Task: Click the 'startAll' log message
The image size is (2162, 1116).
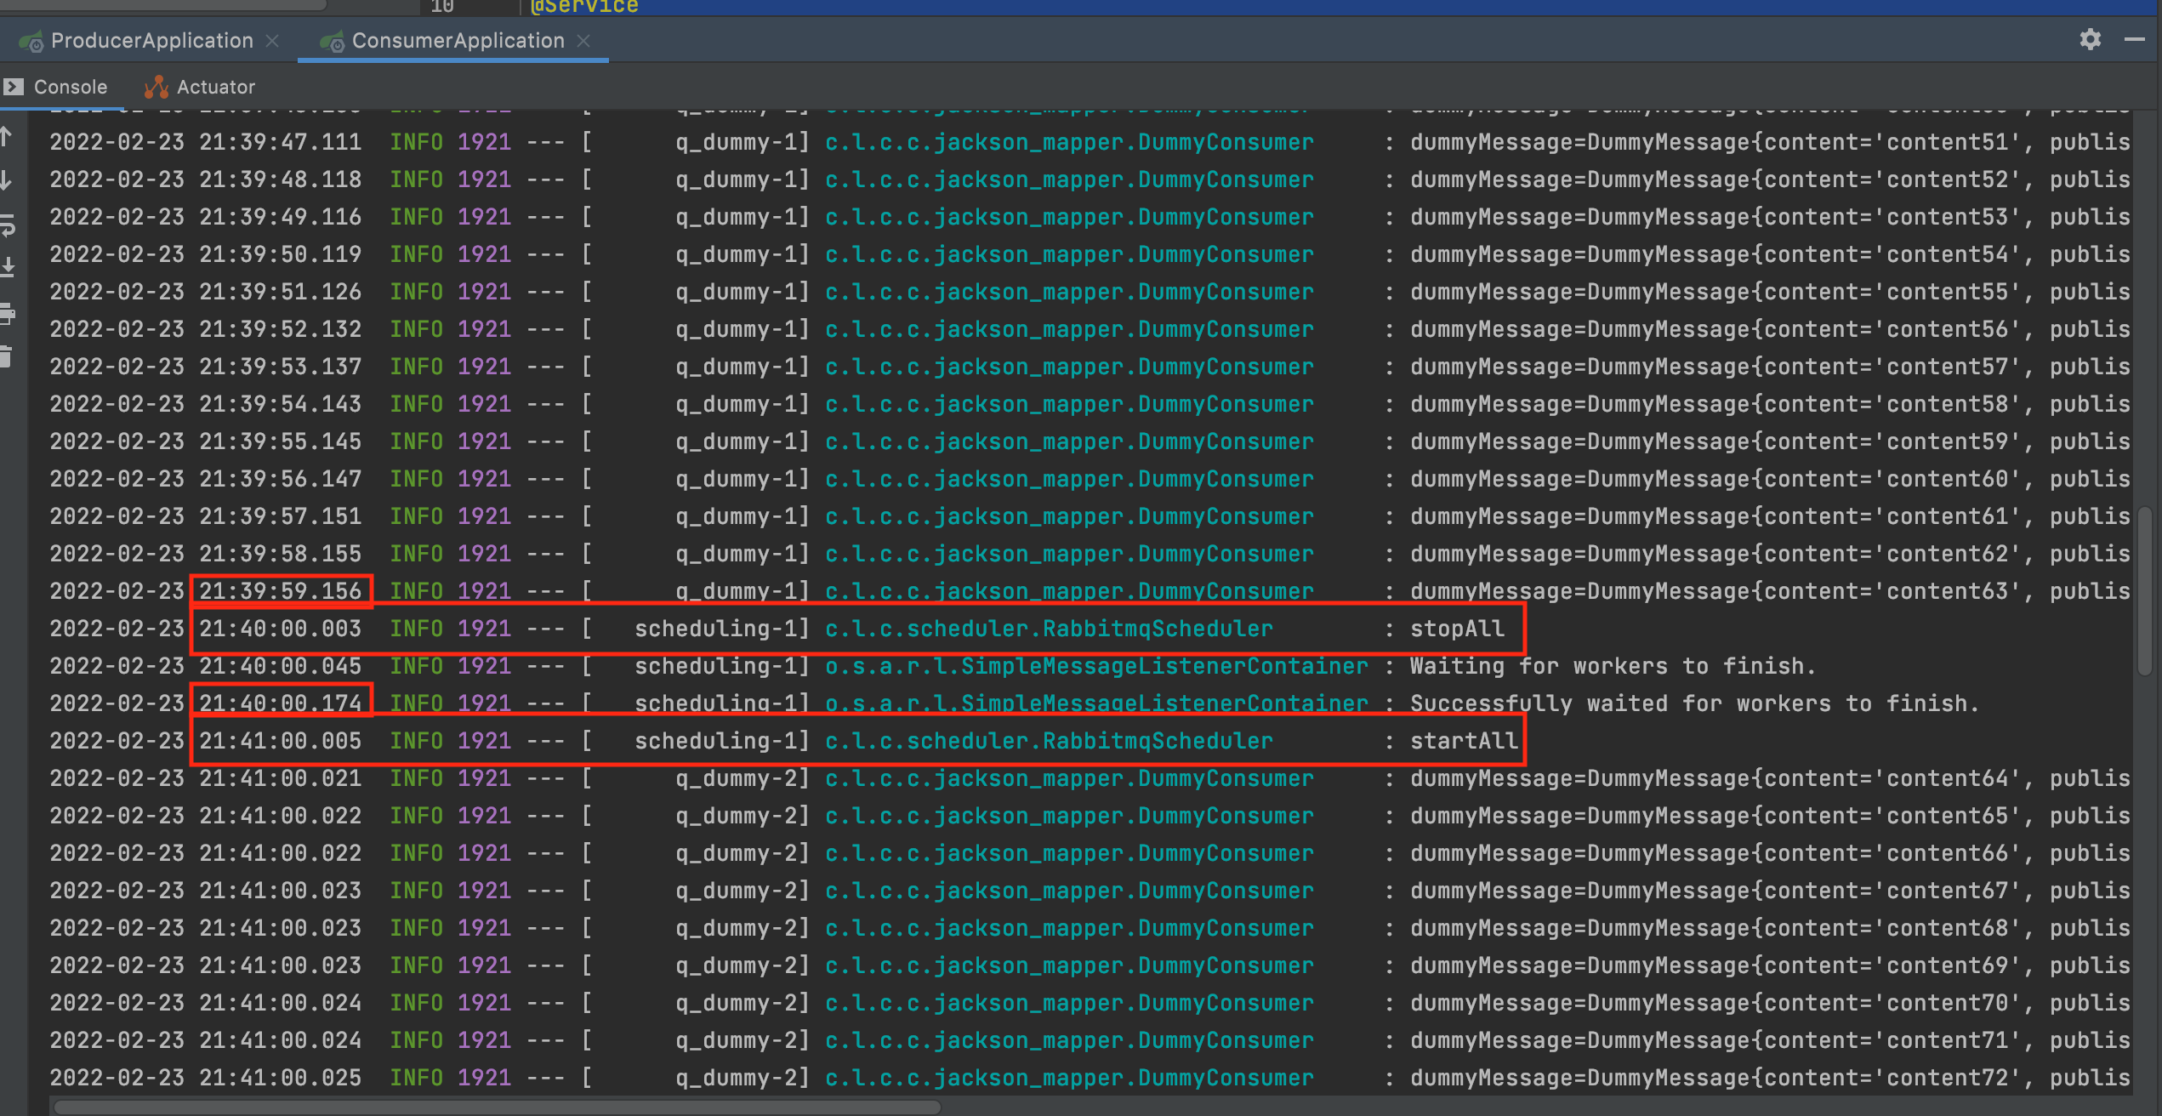Action: pyautogui.click(x=1464, y=741)
